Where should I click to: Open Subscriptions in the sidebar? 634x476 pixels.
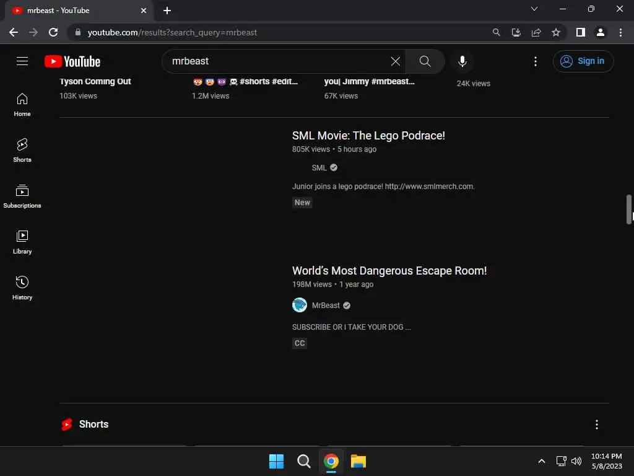(22, 196)
